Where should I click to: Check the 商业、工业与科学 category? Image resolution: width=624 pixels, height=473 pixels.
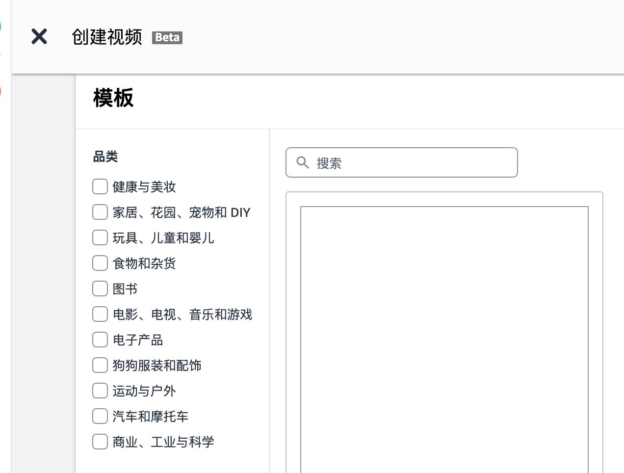click(100, 442)
